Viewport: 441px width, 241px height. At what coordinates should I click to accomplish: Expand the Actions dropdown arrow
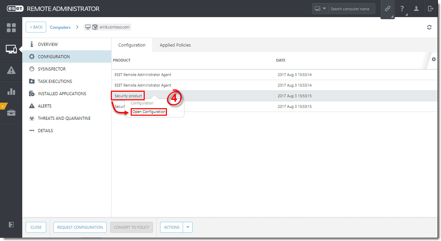point(188,227)
